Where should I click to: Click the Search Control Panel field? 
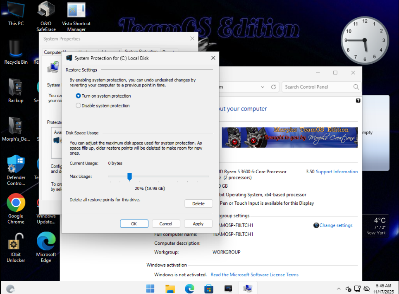pos(318,87)
